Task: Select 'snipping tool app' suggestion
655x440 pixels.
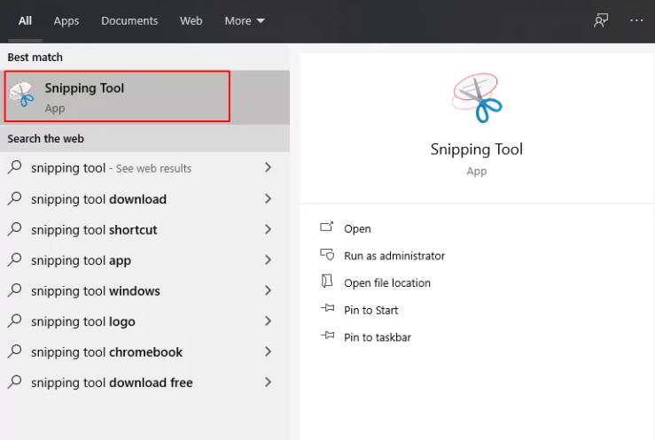Action: (145, 259)
